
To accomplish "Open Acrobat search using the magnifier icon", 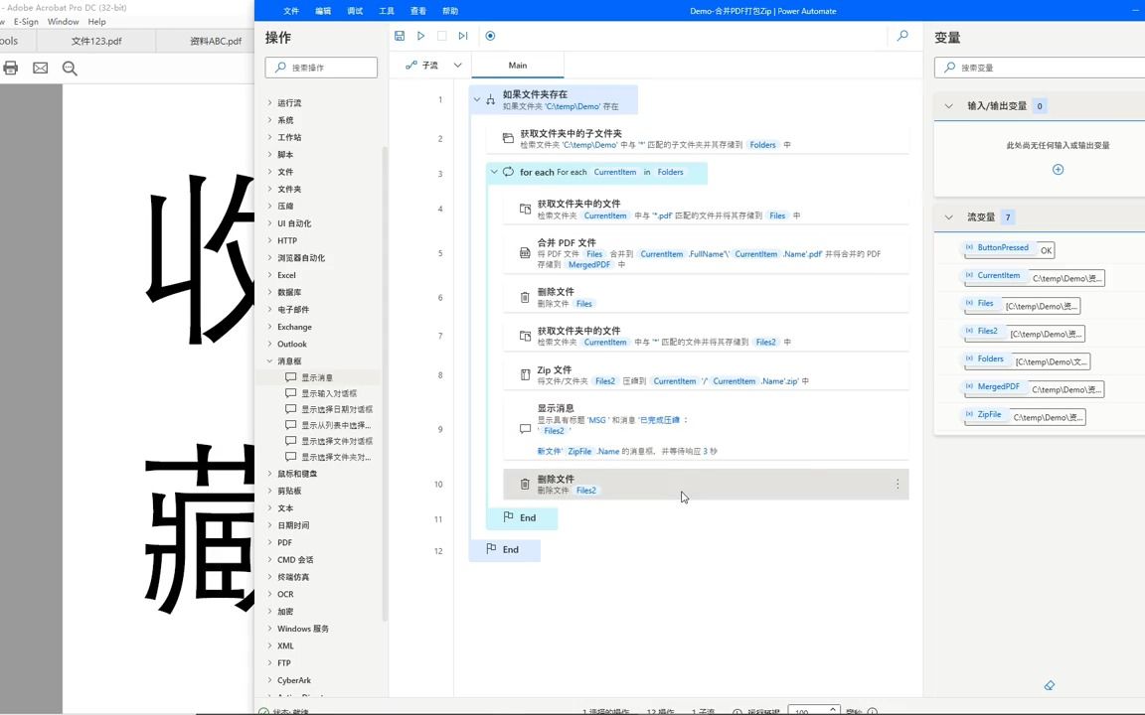I will (70, 68).
